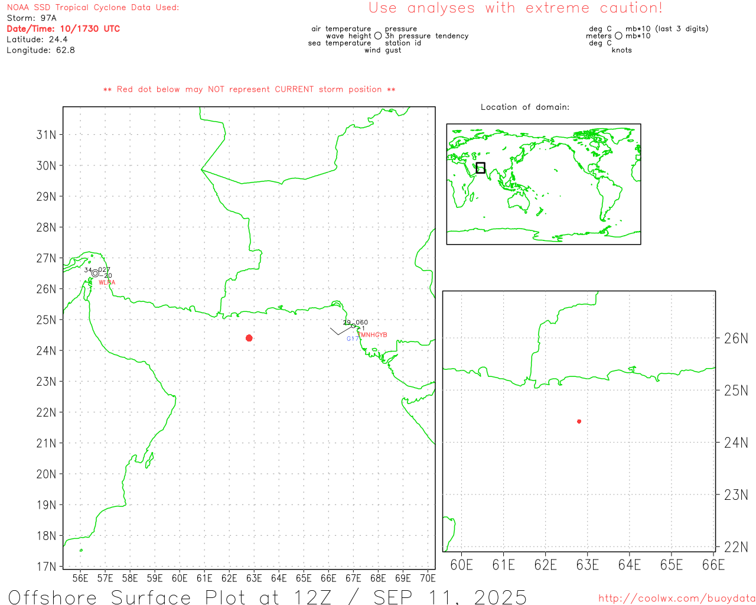Click the 'air temperature' legend label
This screenshot has width=756, height=605.
point(341,29)
